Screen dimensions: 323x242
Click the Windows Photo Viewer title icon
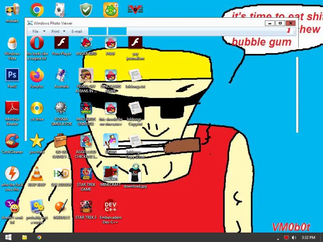(30, 23)
